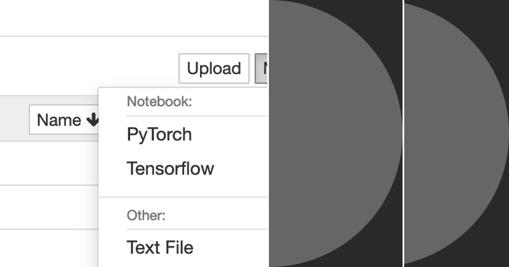Create a new Tensorflow notebook

click(x=171, y=168)
